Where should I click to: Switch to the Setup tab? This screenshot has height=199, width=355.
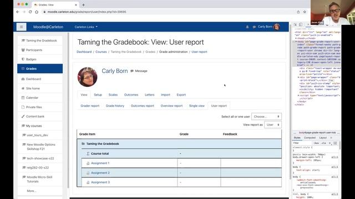(98, 95)
